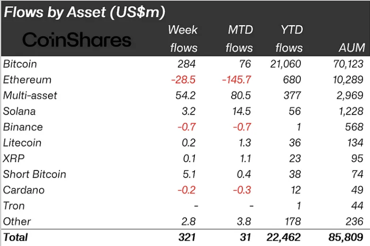
Task: Select the Week flows column header
Action: point(183,39)
